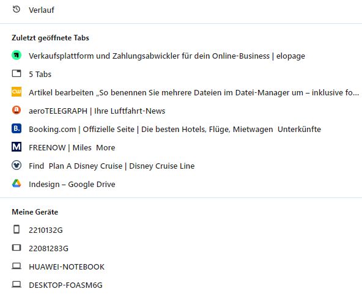362x294 pixels.
Task: Click the FREENOW M favicon
Action: pos(17,147)
